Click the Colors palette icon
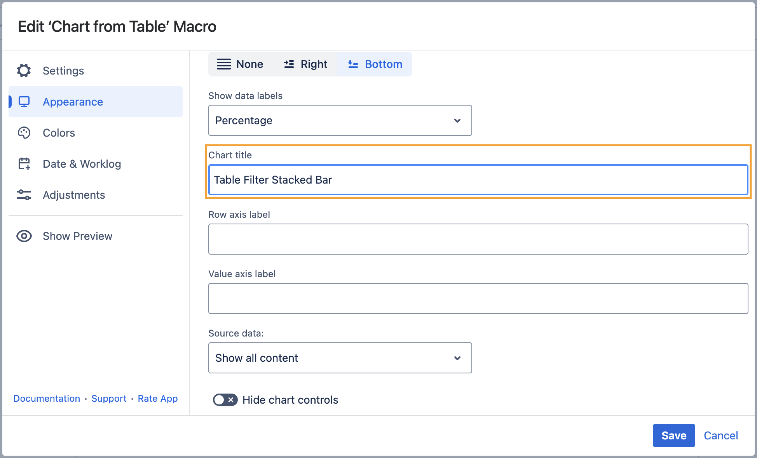The image size is (757, 458). coord(24,133)
